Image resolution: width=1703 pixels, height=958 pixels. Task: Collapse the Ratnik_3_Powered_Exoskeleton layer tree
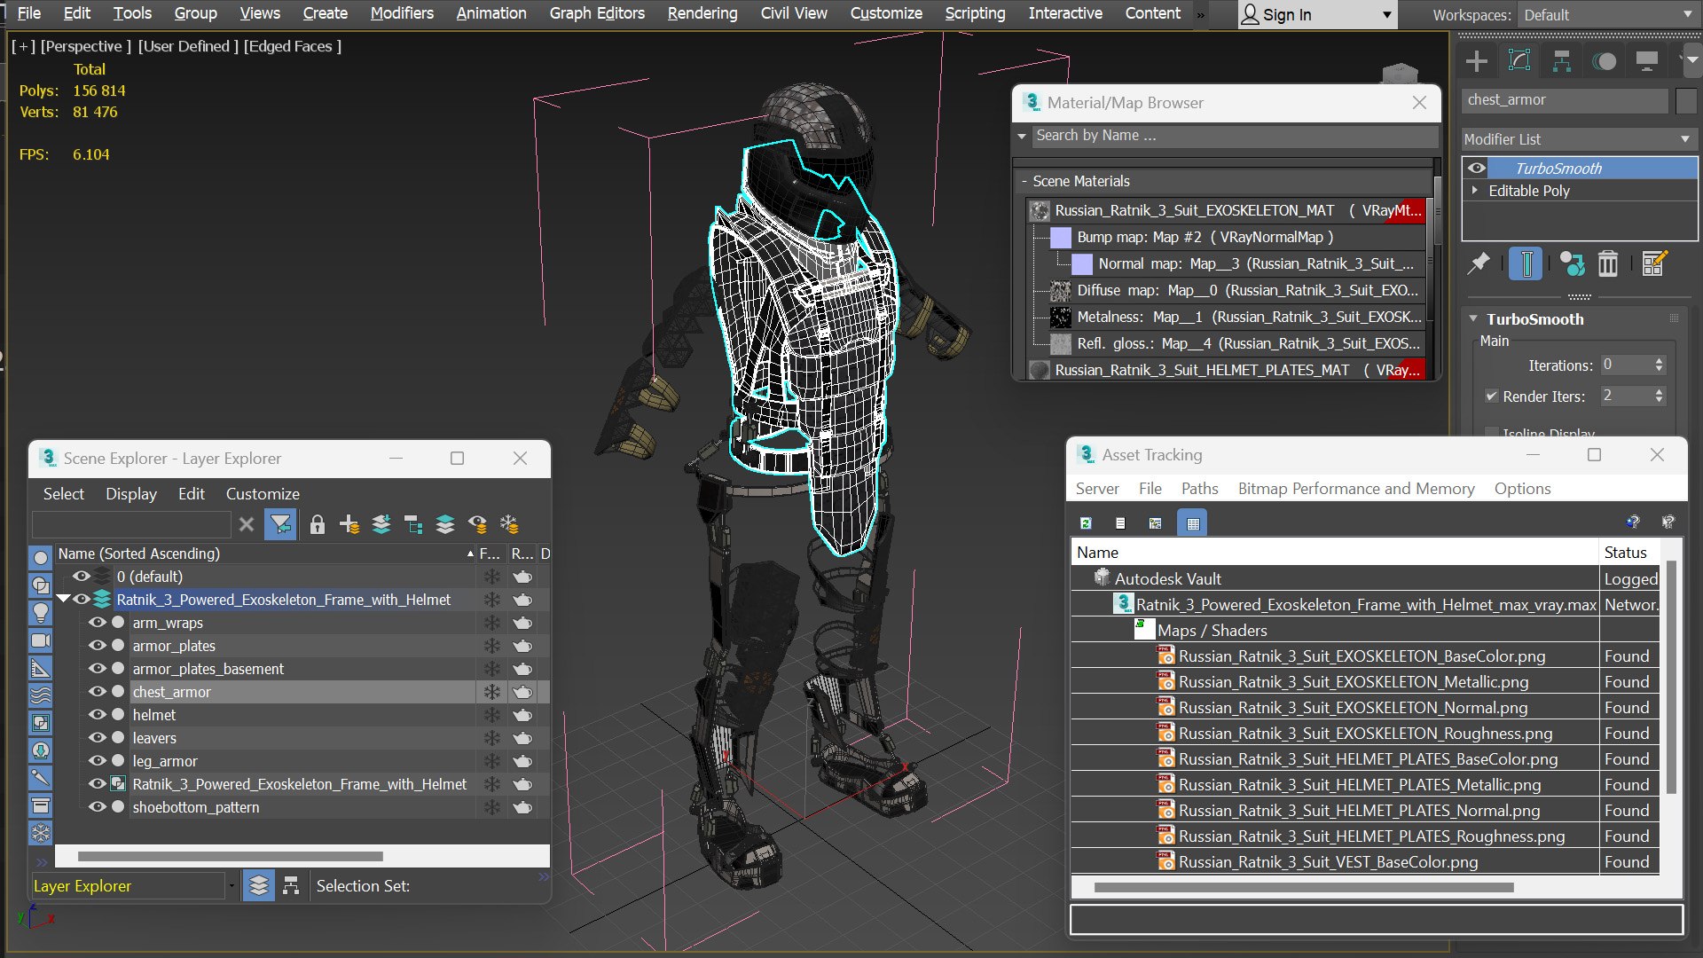(x=63, y=600)
